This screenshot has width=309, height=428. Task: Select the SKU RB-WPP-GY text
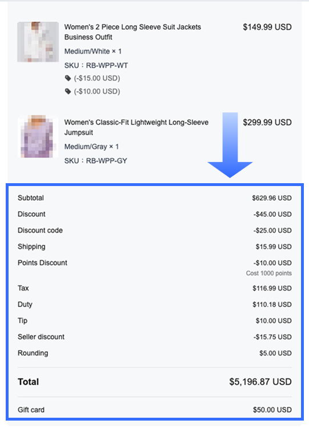click(95, 161)
